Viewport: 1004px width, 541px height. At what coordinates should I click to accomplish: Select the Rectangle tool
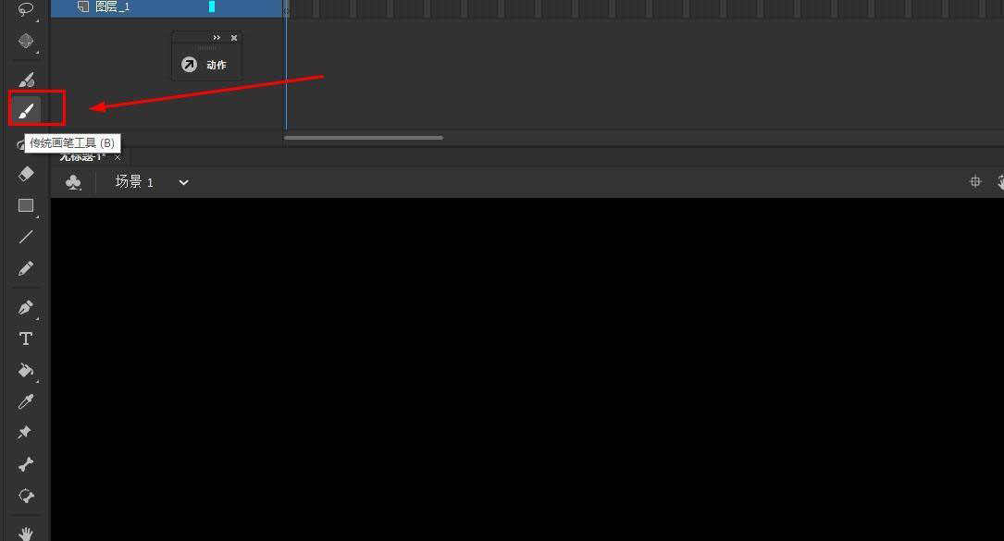point(26,205)
